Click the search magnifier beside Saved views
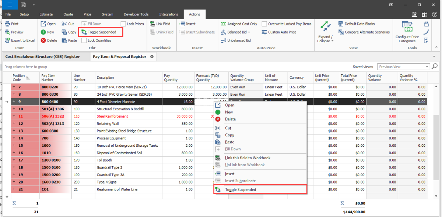This screenshot has height=217, width=442. tap(435, 67)
